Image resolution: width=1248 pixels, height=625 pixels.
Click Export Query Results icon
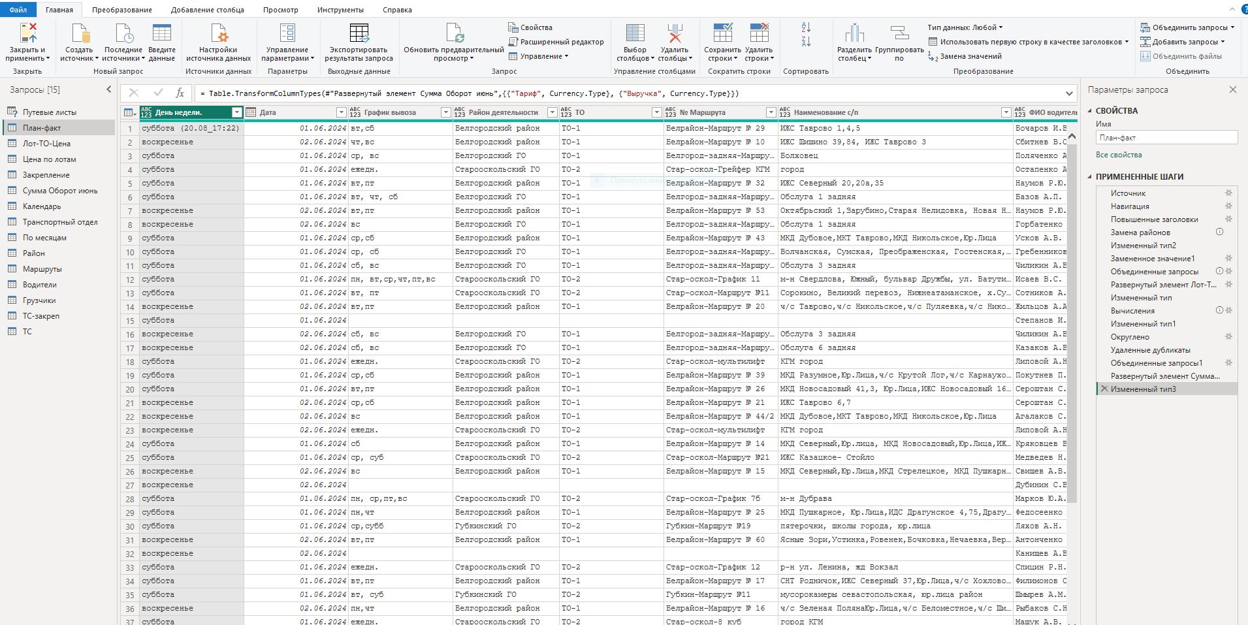[359, 33]
